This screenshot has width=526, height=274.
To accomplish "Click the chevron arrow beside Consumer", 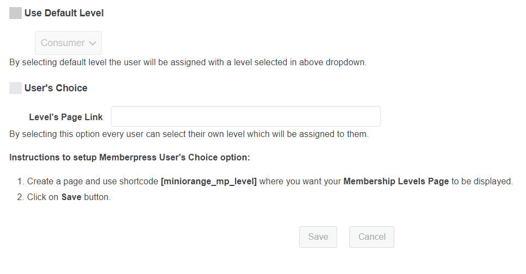I will (x=92, y=43).
